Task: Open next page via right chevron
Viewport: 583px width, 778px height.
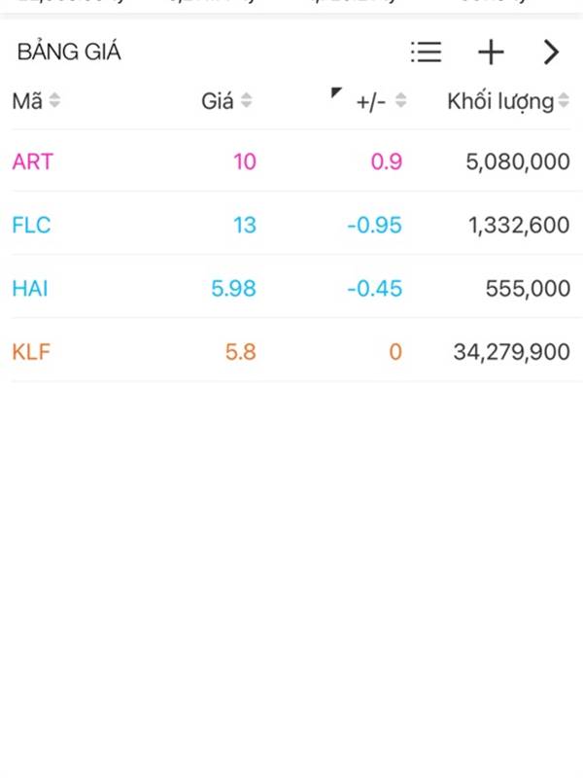Action: [x=551, y=53]
